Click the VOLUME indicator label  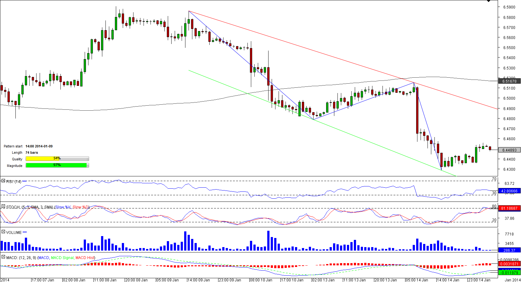[14, 233]
